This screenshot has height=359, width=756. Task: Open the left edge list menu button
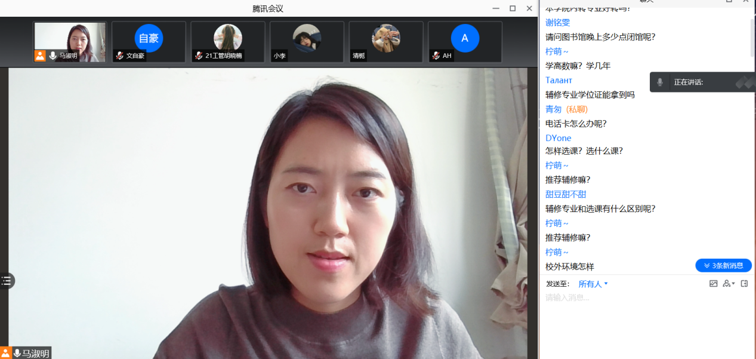(7, 281)
